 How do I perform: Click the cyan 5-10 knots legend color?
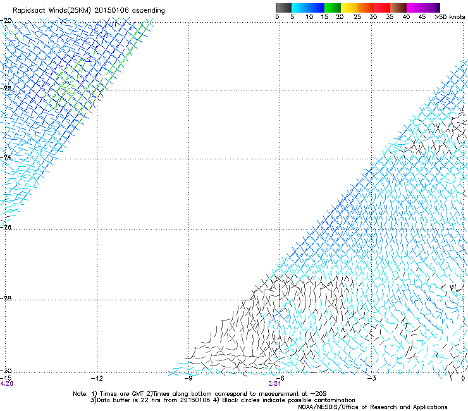300,8
